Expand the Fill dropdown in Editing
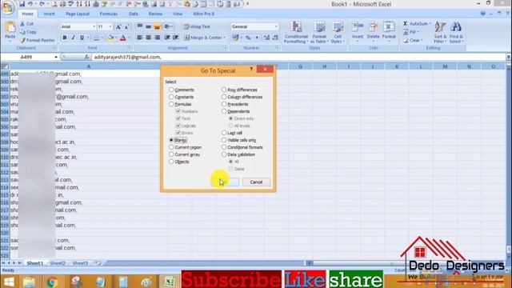Image resolution: width=512 pixels, height=288 pixels. (418, 32)
